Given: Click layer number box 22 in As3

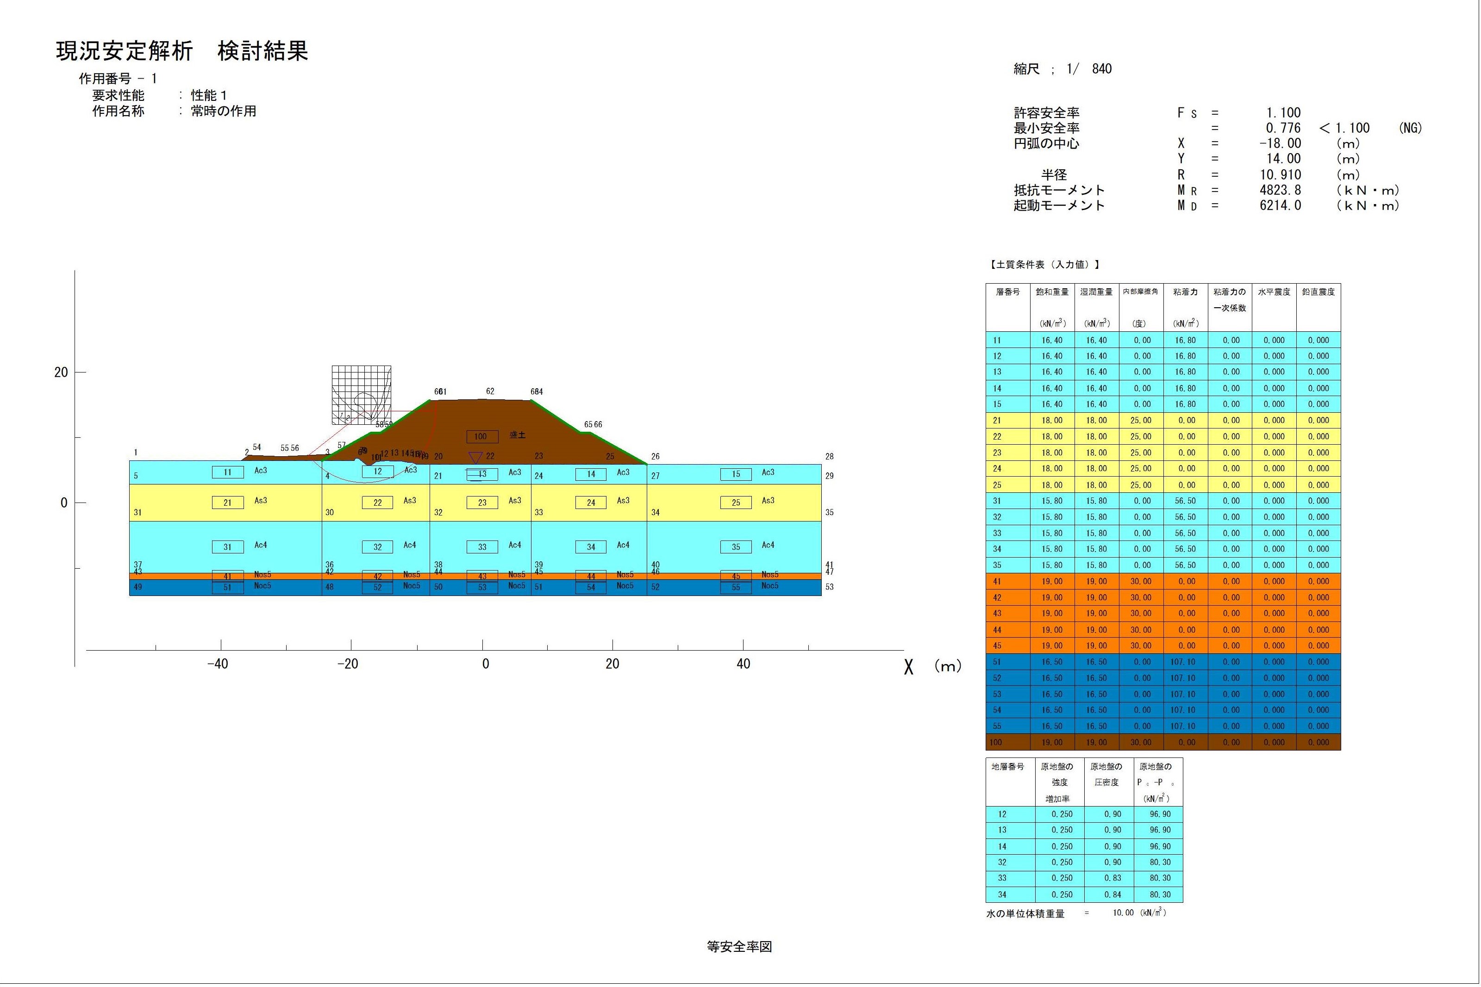Looking at the screenshot, I should click(x=377, y=503).
